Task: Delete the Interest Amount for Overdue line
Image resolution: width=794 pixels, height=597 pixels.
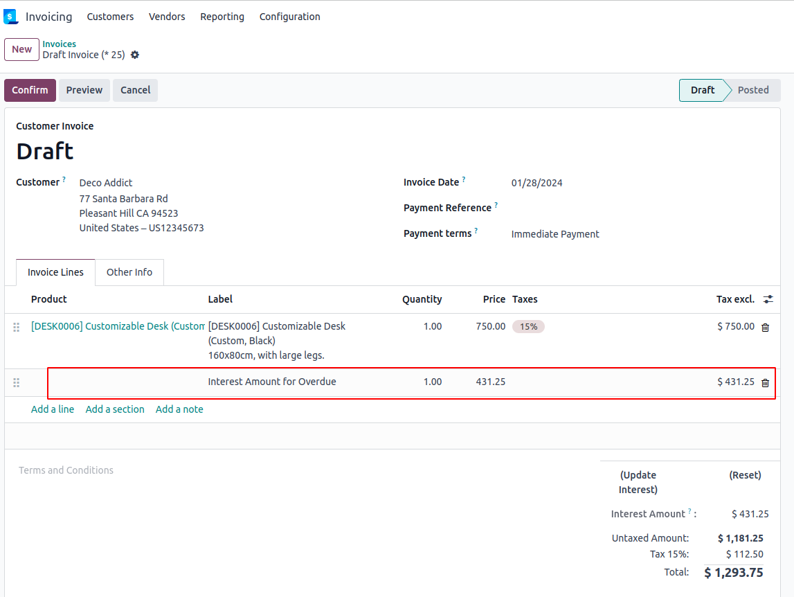Action: click(x=765, y=383)
